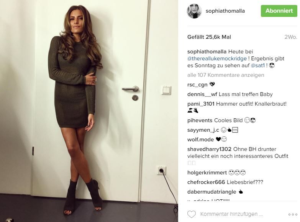Focus the Kommentar hinzufügen input field

231,214
